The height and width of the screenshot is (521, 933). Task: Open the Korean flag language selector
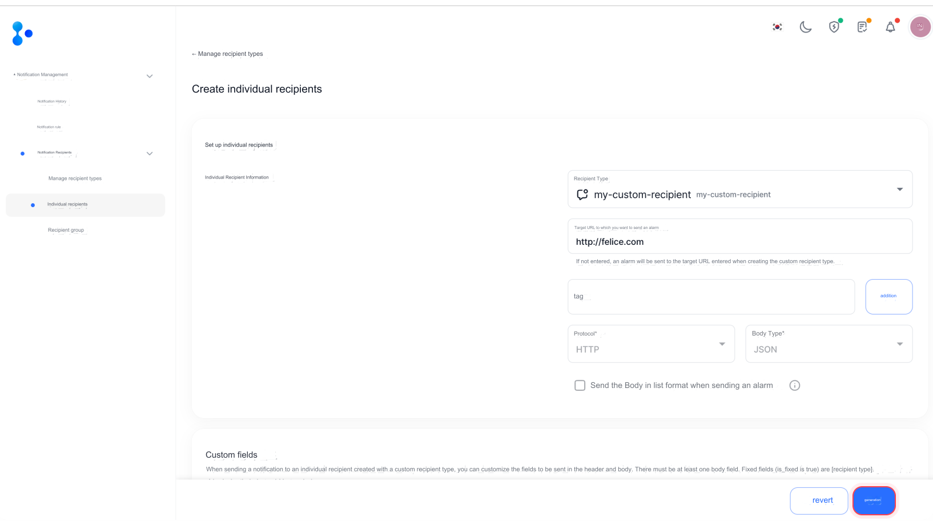[x=777, y=26]
